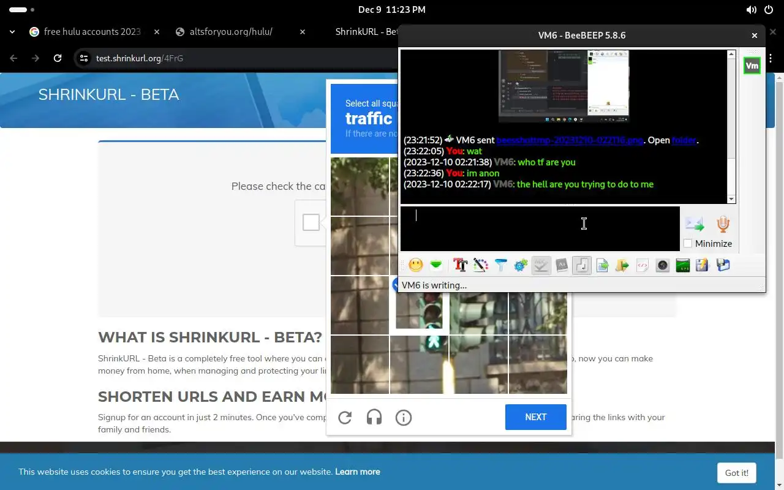
Task: Click the reCAPTCHA reload challenge icon
Action: point(345,418)
